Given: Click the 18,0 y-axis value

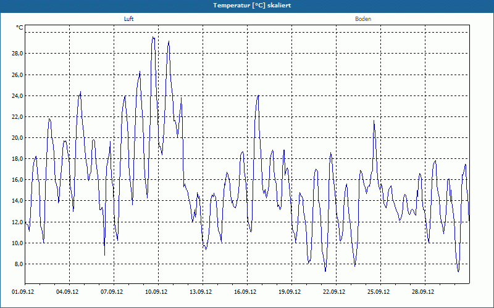Looking at the screenshot, I should [x=17, y=159].
